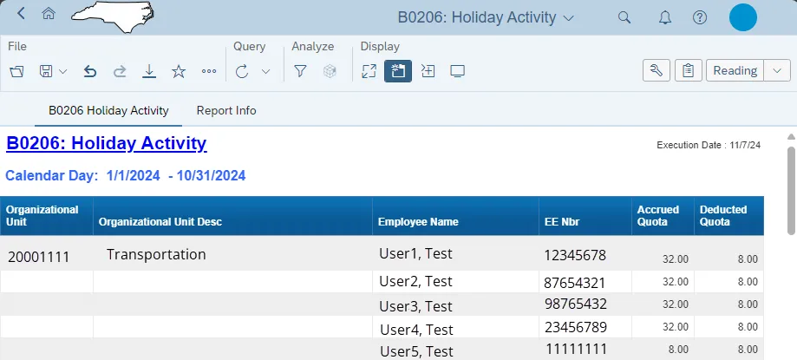Click the Undo arrow
The image size is (797, 360).
(x=90, y=71)
